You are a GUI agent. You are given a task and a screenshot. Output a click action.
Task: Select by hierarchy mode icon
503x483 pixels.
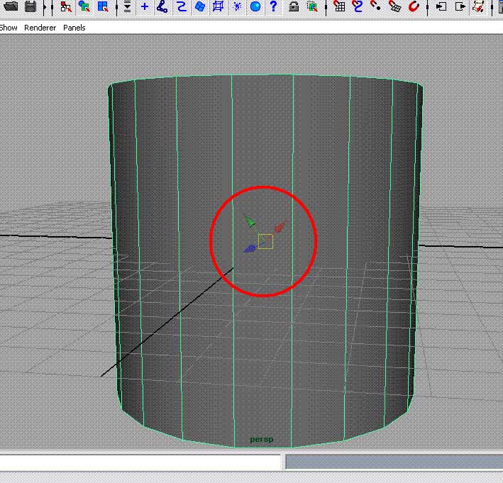click(x=66, y=7)
